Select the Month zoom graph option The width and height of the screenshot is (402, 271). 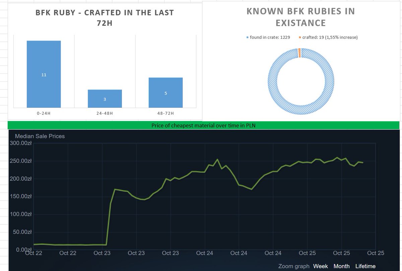[x=341, y=266]
